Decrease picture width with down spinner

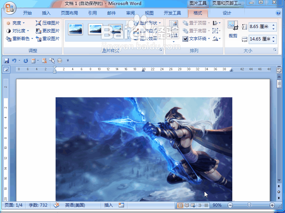click(274, 41)
